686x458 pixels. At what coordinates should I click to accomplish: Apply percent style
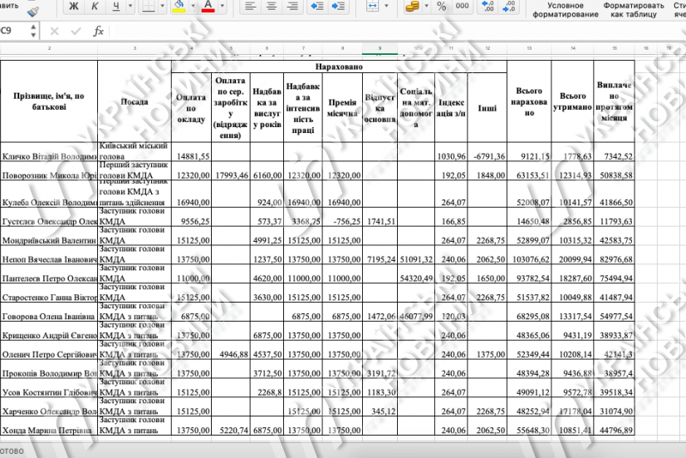[x=442, y=6]
